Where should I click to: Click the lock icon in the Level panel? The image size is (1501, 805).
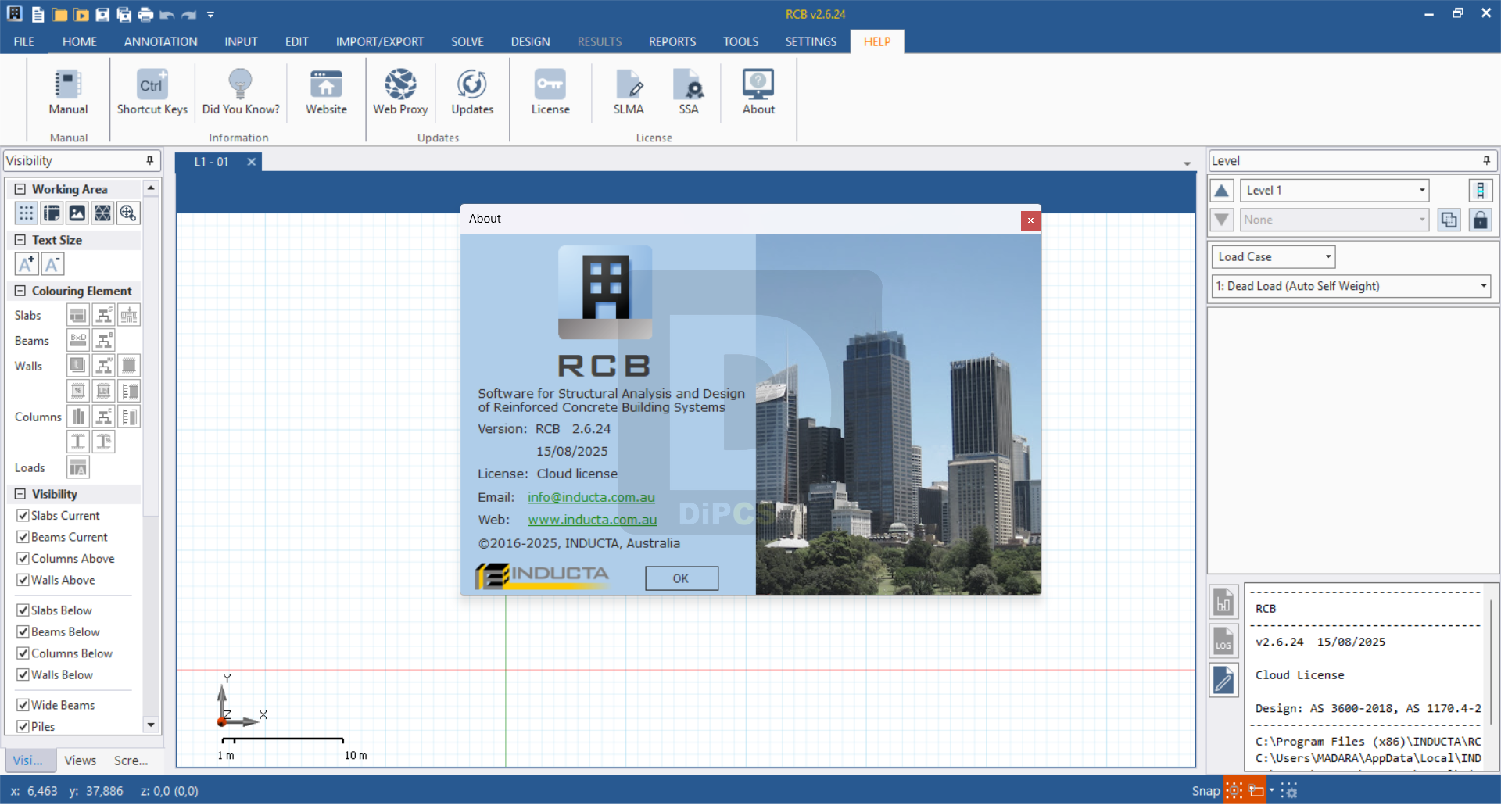[x=1480, y=220]
